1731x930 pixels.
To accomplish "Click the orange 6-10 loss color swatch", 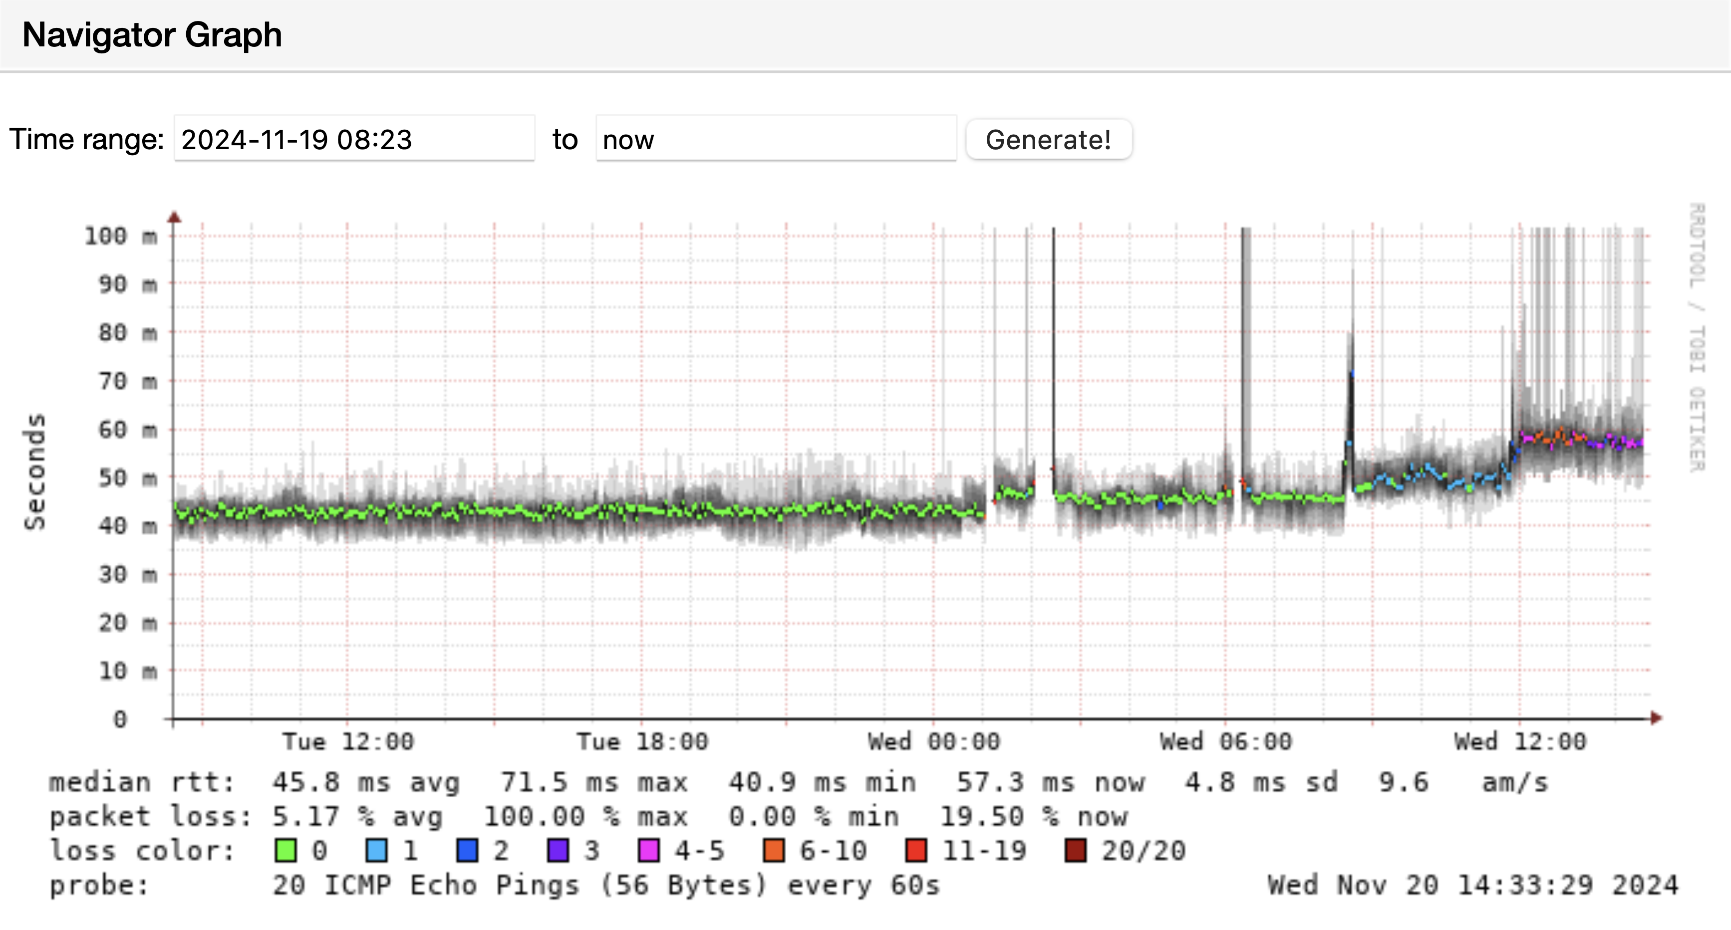I will 774,851.
